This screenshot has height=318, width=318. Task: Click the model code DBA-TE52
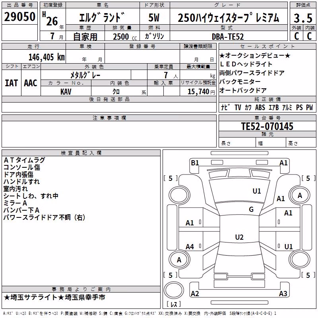click(228, 37)
